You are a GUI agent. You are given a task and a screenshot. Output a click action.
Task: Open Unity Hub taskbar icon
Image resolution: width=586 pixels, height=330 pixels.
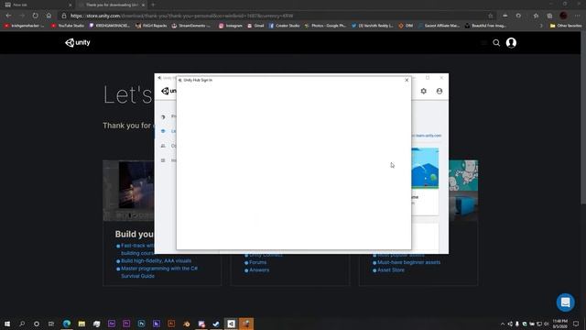pyautogui.click(x=231, y=324)
